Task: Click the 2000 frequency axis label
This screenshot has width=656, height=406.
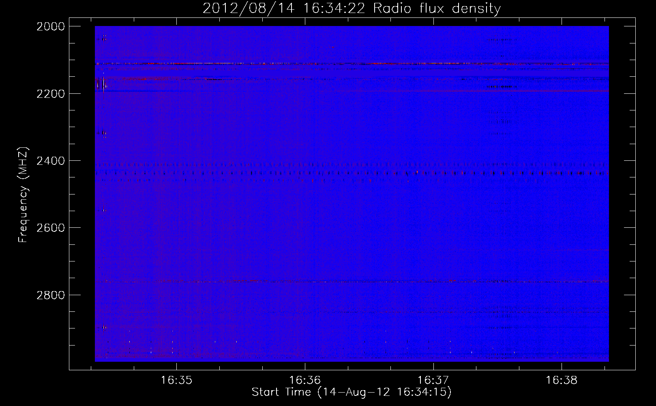Action: [51, 26]
